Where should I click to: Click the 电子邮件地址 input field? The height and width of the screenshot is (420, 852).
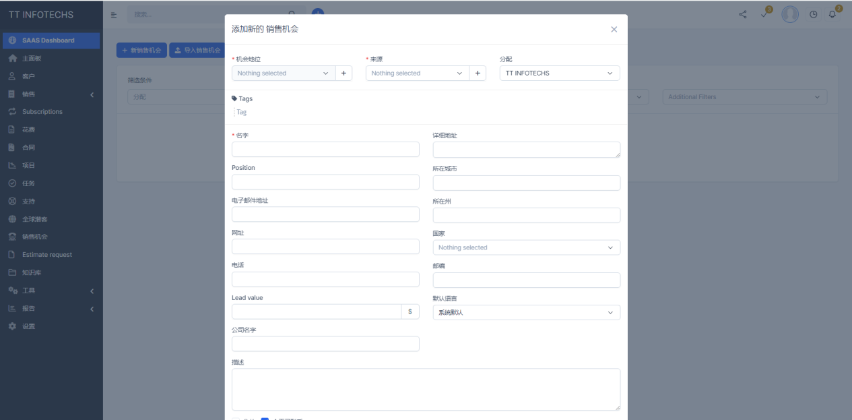[325, 214]
